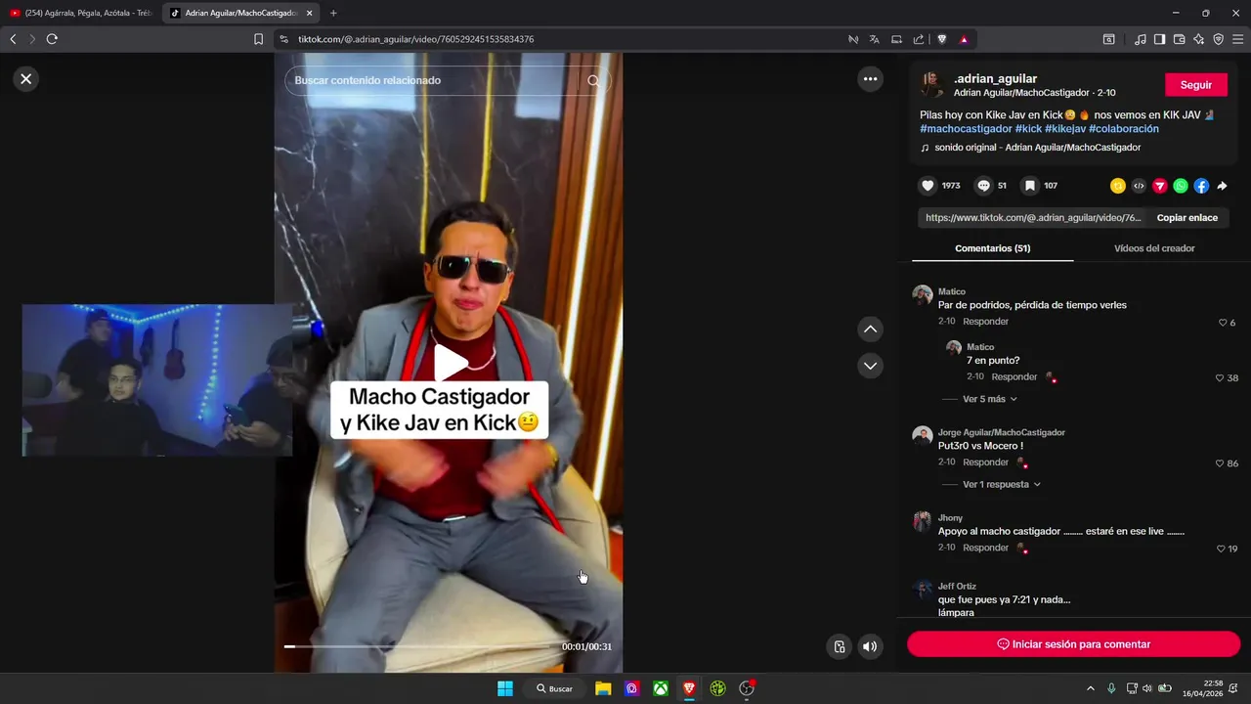Close the TikTok video viewer

point(26,79)
